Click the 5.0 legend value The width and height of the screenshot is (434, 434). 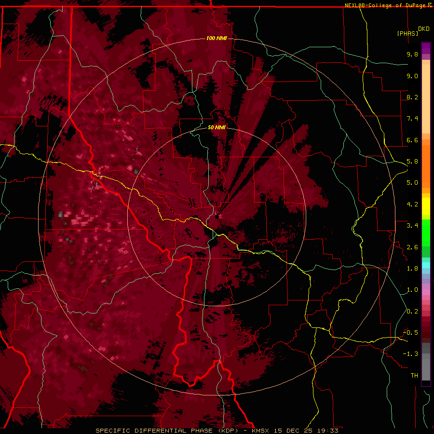click(x=412, y=183)
